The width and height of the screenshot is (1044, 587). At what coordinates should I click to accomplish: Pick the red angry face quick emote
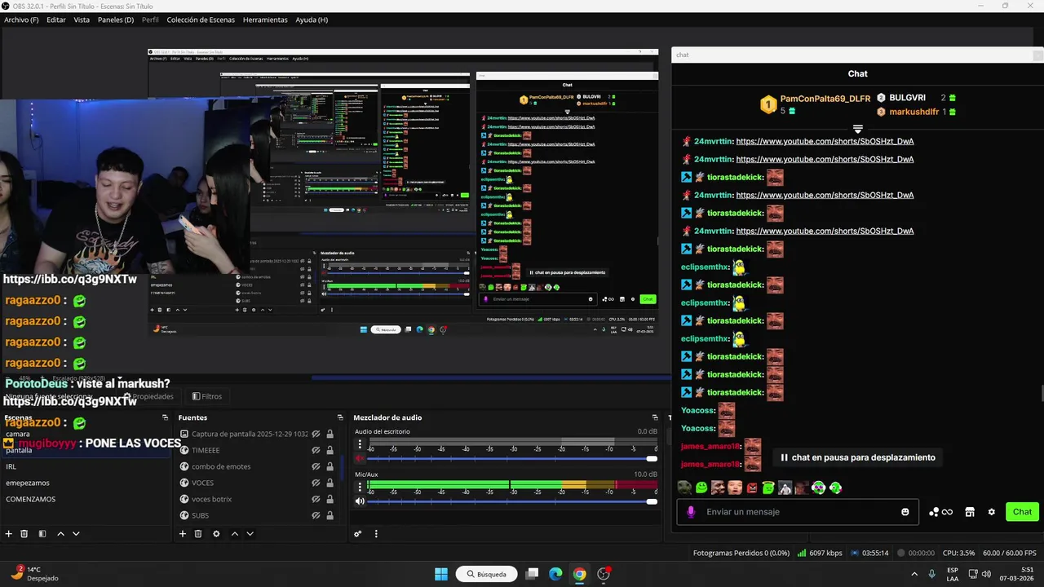(752, 488)
